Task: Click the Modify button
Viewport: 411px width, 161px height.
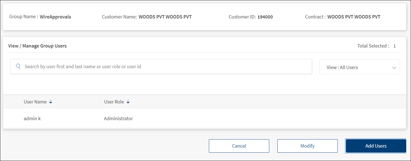Action: [307, 146]
